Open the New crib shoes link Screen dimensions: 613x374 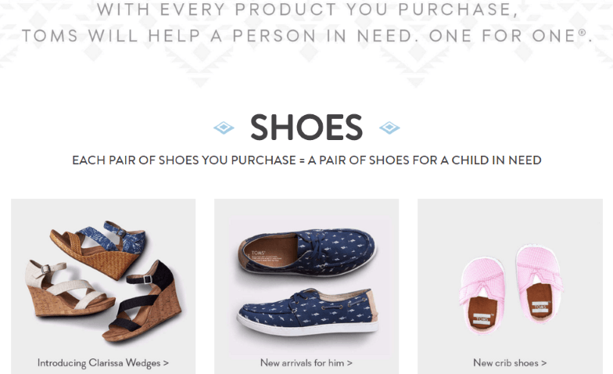coord(510,363)
